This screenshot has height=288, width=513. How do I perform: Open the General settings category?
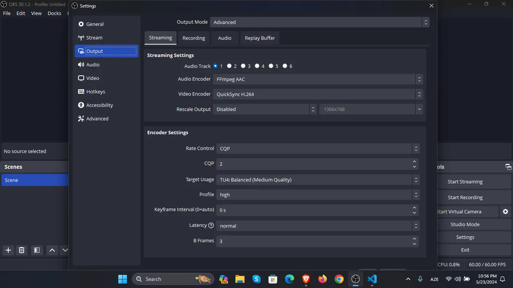(107, 24)
